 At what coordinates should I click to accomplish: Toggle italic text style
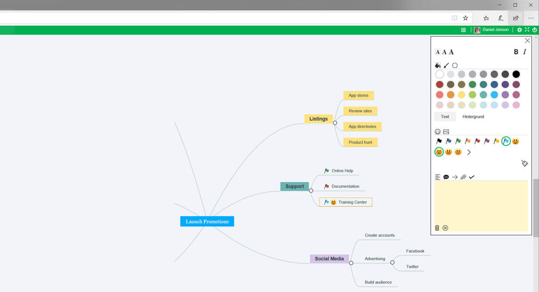[524, 52]
